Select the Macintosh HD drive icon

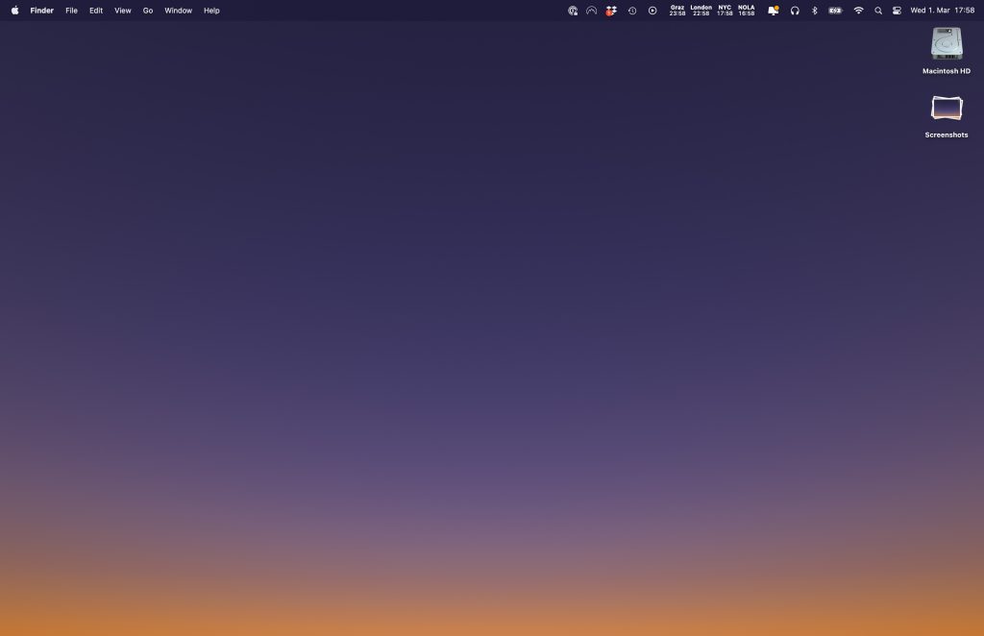pyautogui.click(x=947, y=43)
